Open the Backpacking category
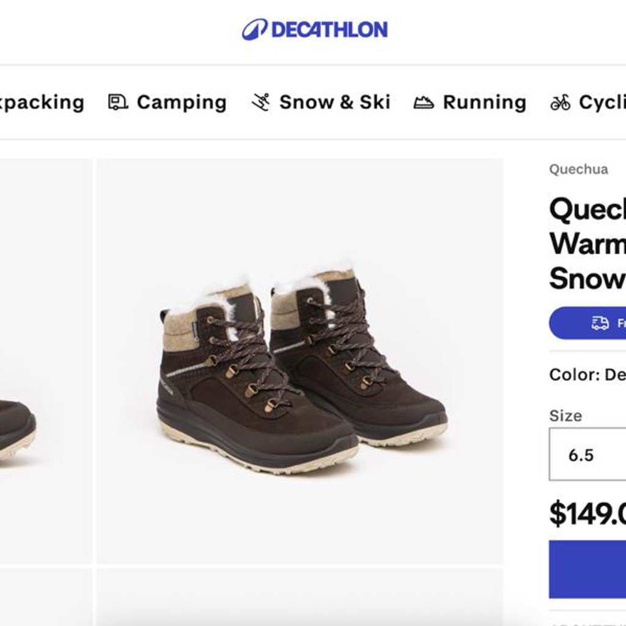This screenshot has height=626, width=626. [x=42, y=102]
